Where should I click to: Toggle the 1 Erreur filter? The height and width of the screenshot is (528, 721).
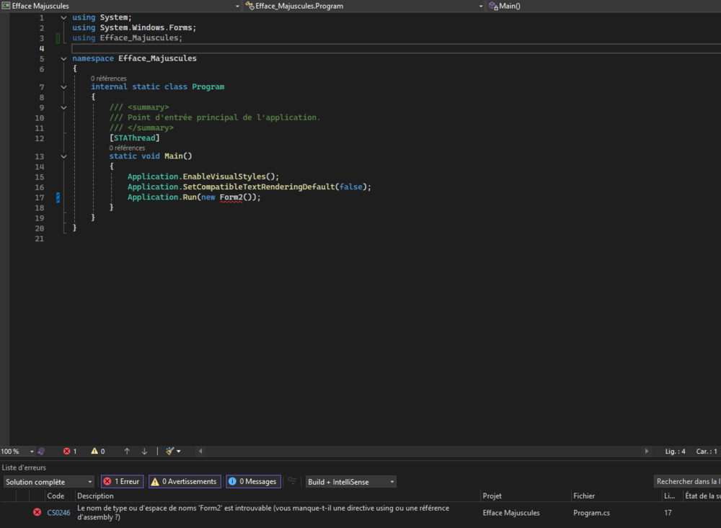(122, 482)
